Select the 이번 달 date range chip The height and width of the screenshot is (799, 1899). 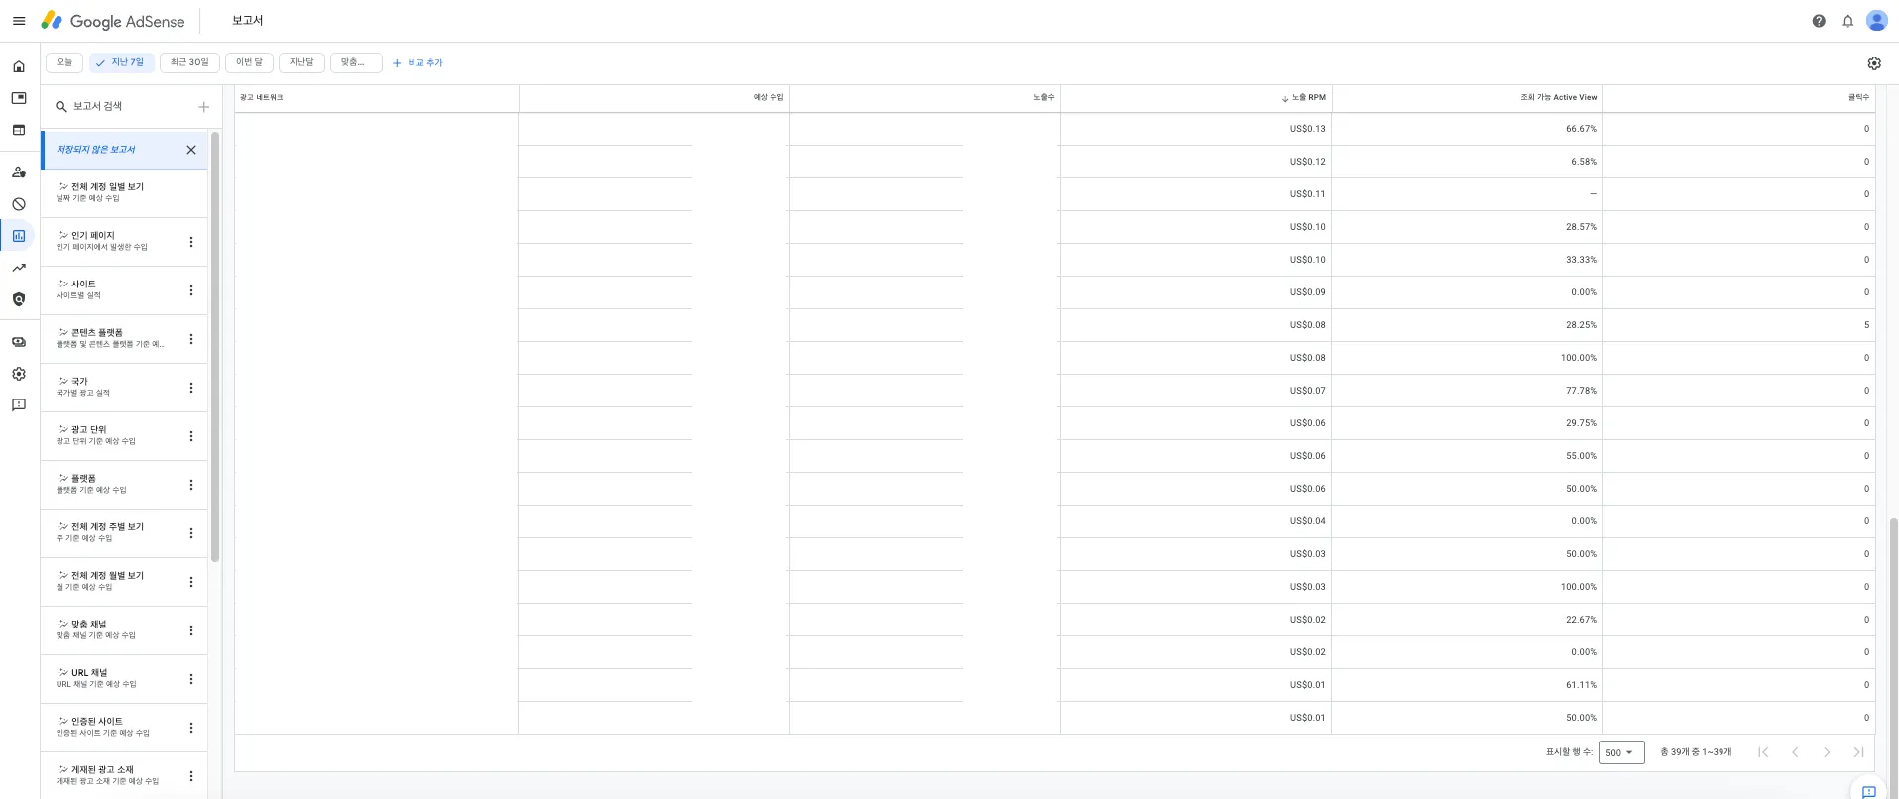pos(249,62)
